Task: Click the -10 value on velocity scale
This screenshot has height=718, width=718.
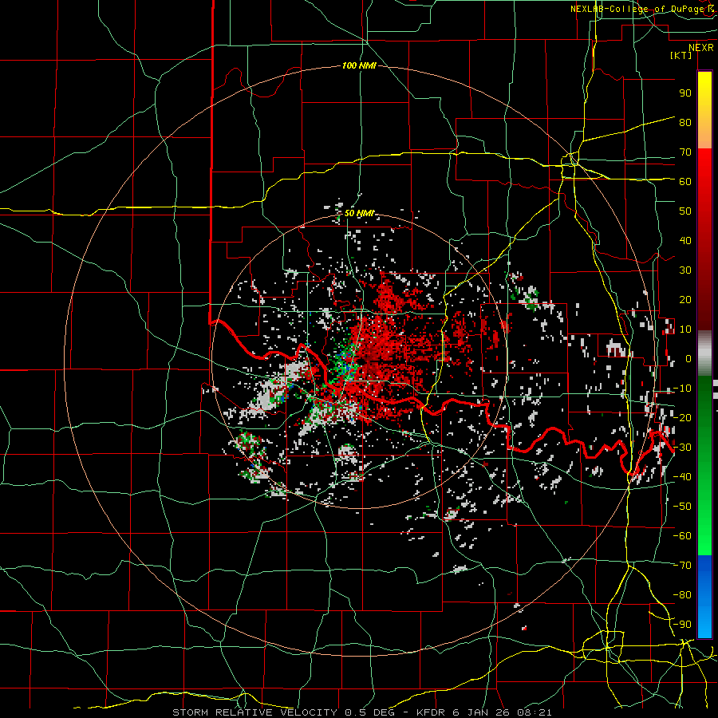Action: [x=682, y=389]
